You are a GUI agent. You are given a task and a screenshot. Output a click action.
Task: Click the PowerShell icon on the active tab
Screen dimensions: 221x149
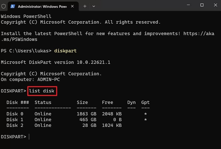(x=12, y=6)
